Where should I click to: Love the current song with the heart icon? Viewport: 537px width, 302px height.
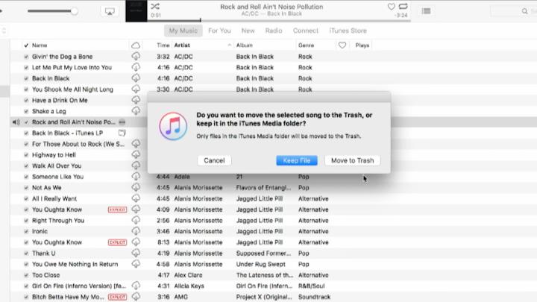[391, 6]
